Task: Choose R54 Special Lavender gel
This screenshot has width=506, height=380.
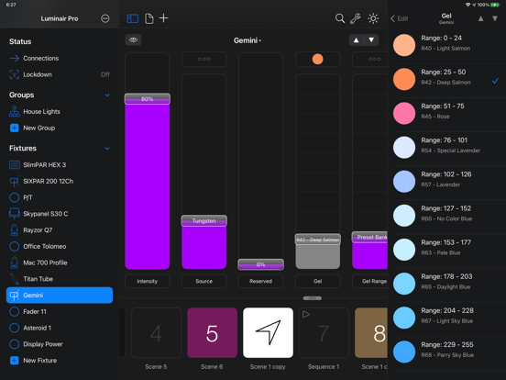Action: pos(447,148)
